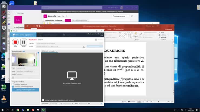The width and height of the screenshot is (200, 112).
Task: Open the Video source dropdown
Action: 28,68
